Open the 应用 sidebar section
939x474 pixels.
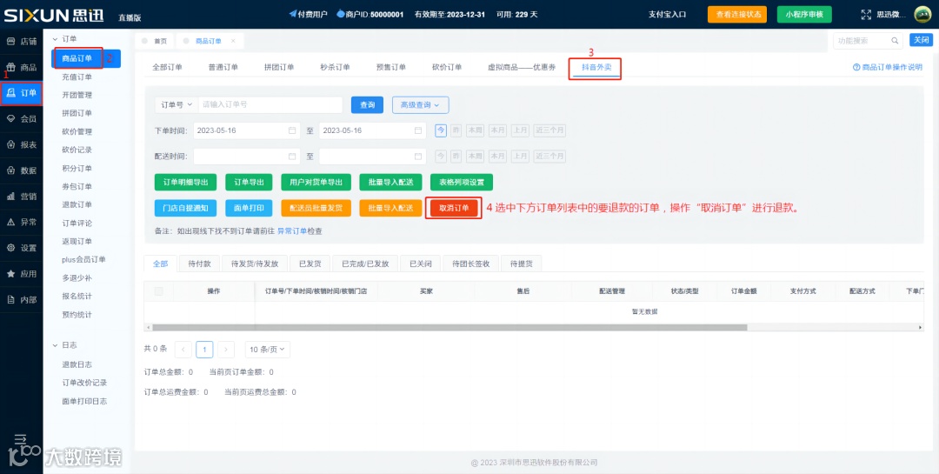click(x=22, y=273)
